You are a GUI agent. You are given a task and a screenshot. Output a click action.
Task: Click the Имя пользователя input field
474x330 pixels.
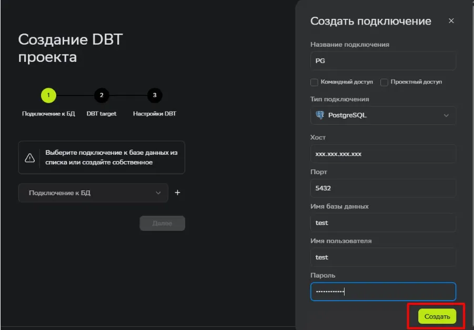[x=382, y=257]
